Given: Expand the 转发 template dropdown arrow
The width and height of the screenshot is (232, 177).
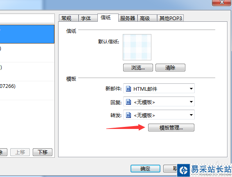Looking at the screenshot, I should tap(191, 115).
